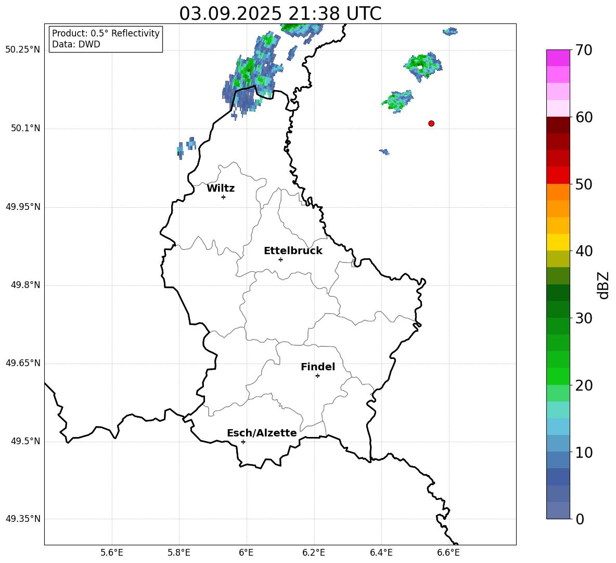Screen dimensions: 616x563
Task: Click the top magenta colorbar segment
Action: point(558,58)
